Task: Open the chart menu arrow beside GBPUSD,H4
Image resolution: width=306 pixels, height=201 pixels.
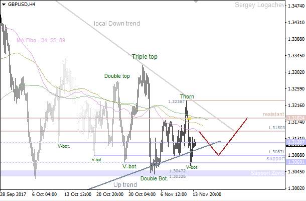Action: [4, 4]
